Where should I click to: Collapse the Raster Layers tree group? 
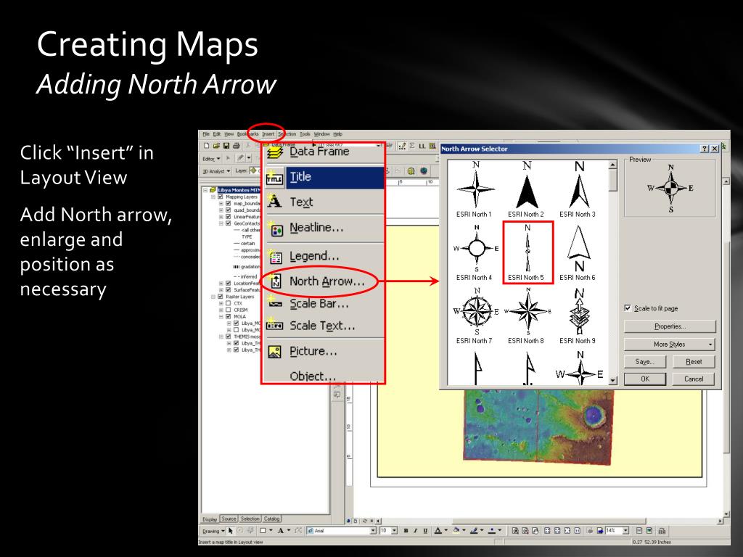[x=213, y=297]
